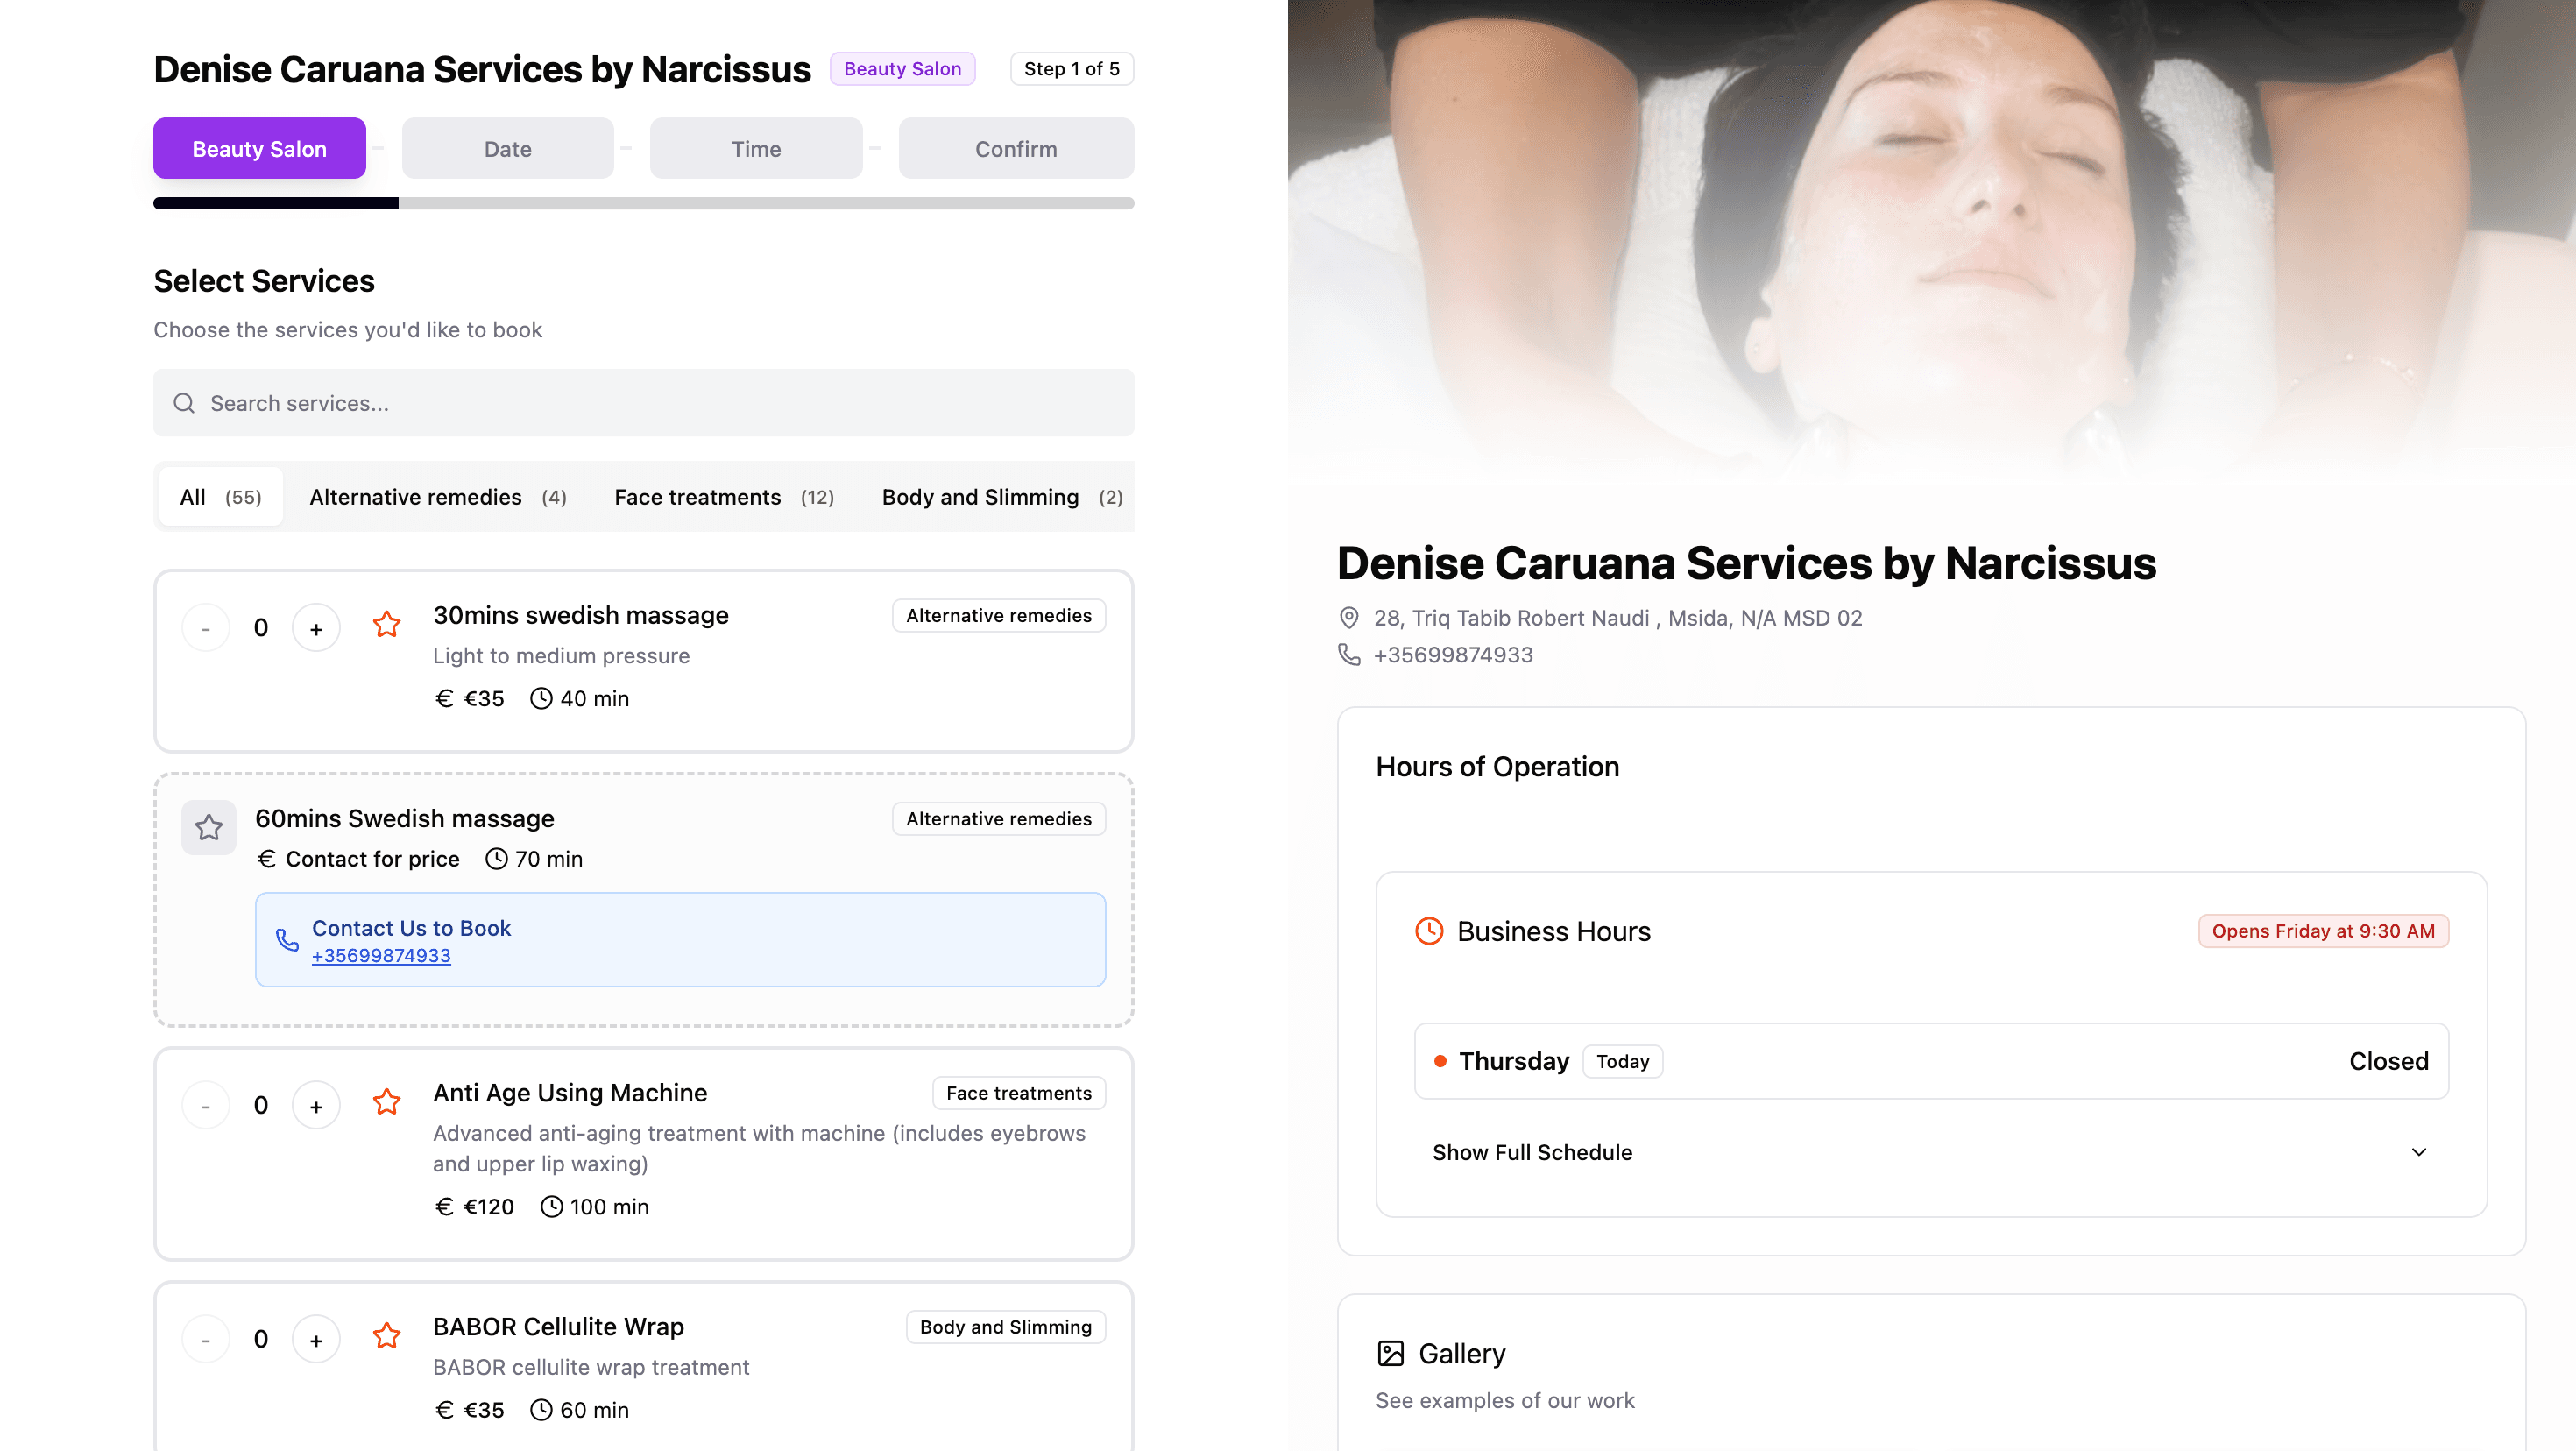Screen dimensions: 2576x1451
Task: Go to the Beauty Salon step
Action: (260, 149)
